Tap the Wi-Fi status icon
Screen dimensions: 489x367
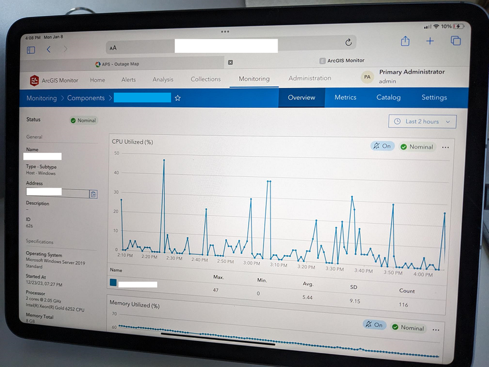pos(436,26)
